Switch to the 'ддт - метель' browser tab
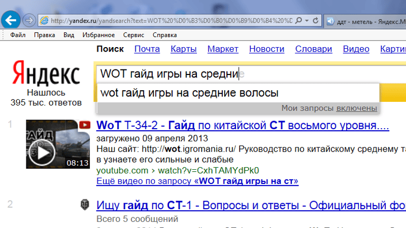 365,21
